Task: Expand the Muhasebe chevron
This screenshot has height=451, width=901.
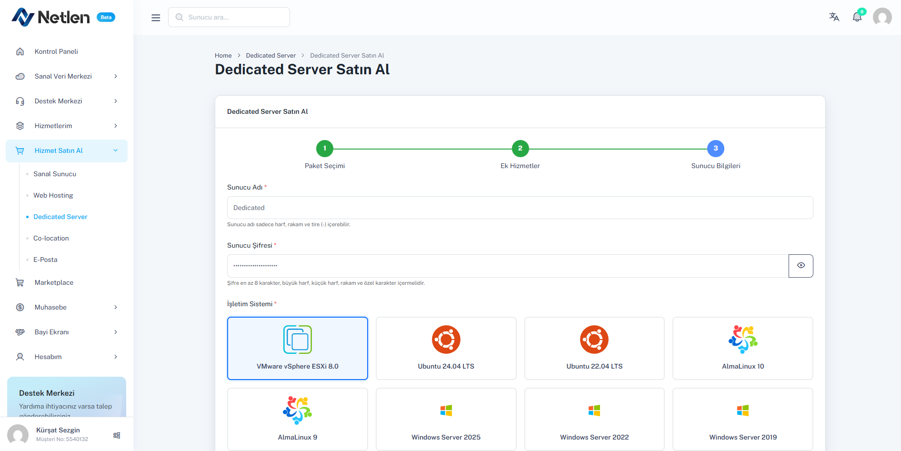Action: click(116, 307)
